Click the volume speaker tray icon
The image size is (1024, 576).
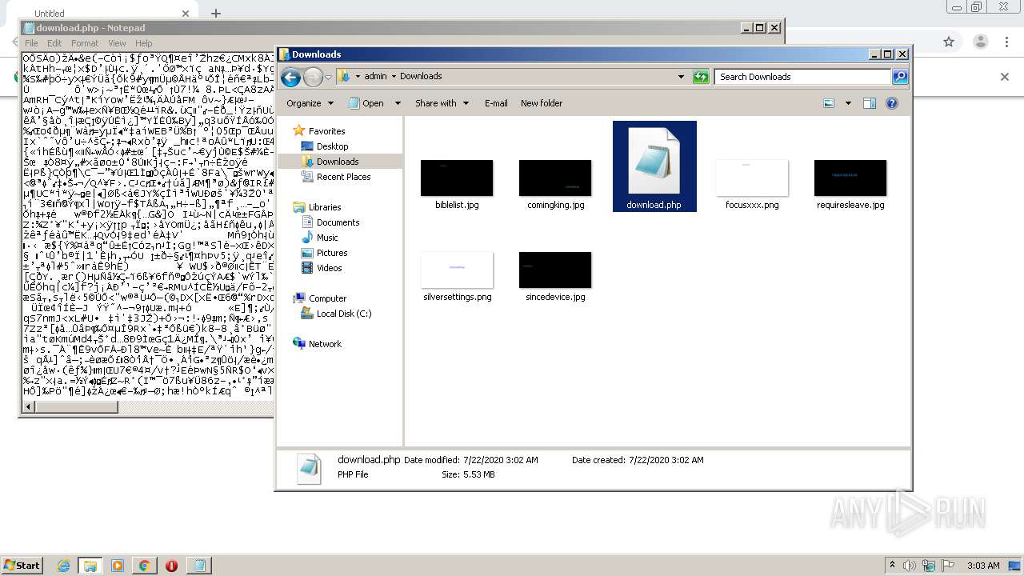tap(910, 566)
